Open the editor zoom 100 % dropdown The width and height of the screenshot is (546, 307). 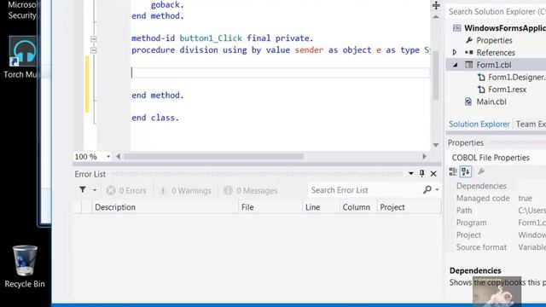pyautogui.click(x=108, y=157)
